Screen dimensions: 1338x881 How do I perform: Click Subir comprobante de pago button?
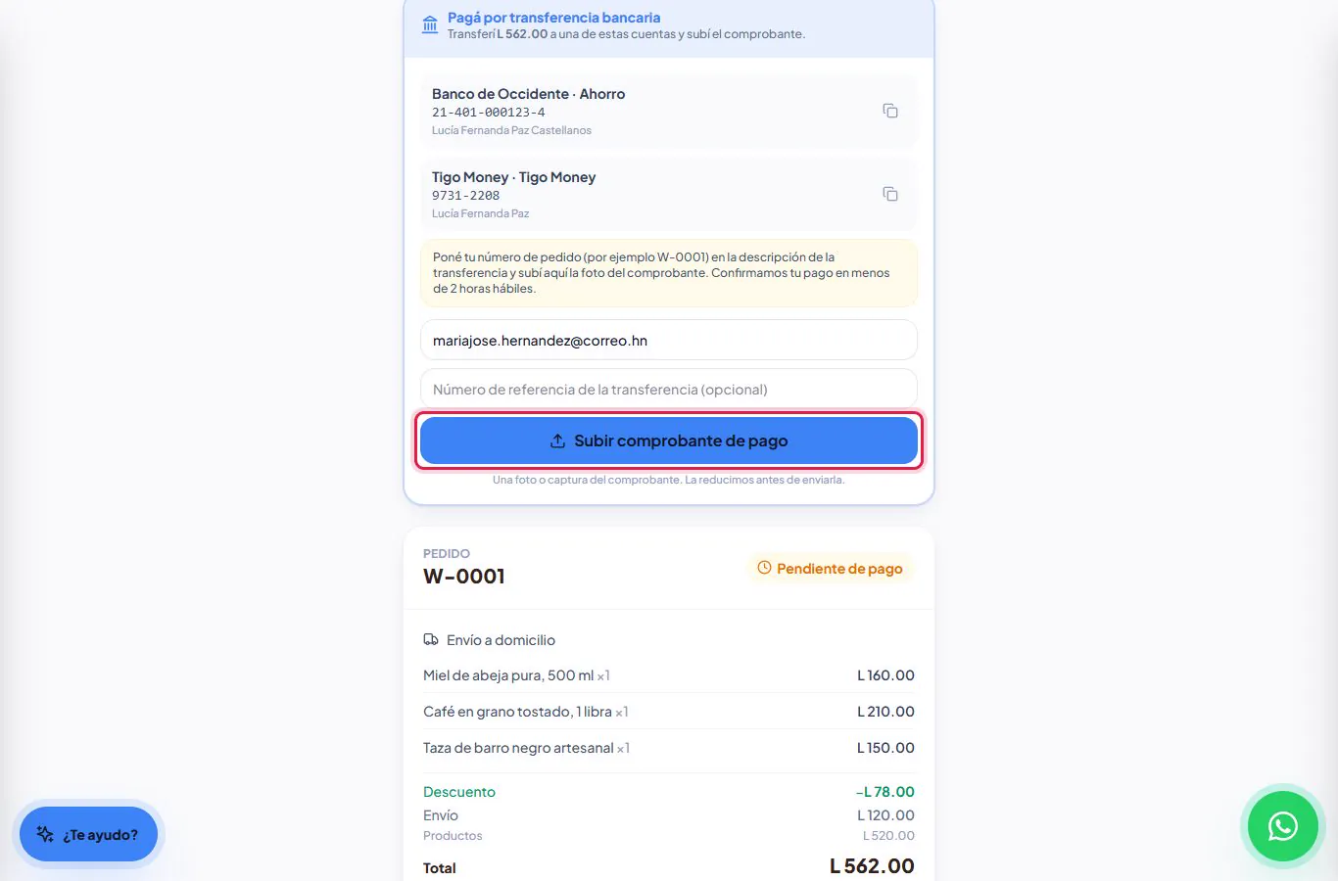coord(669,440)
